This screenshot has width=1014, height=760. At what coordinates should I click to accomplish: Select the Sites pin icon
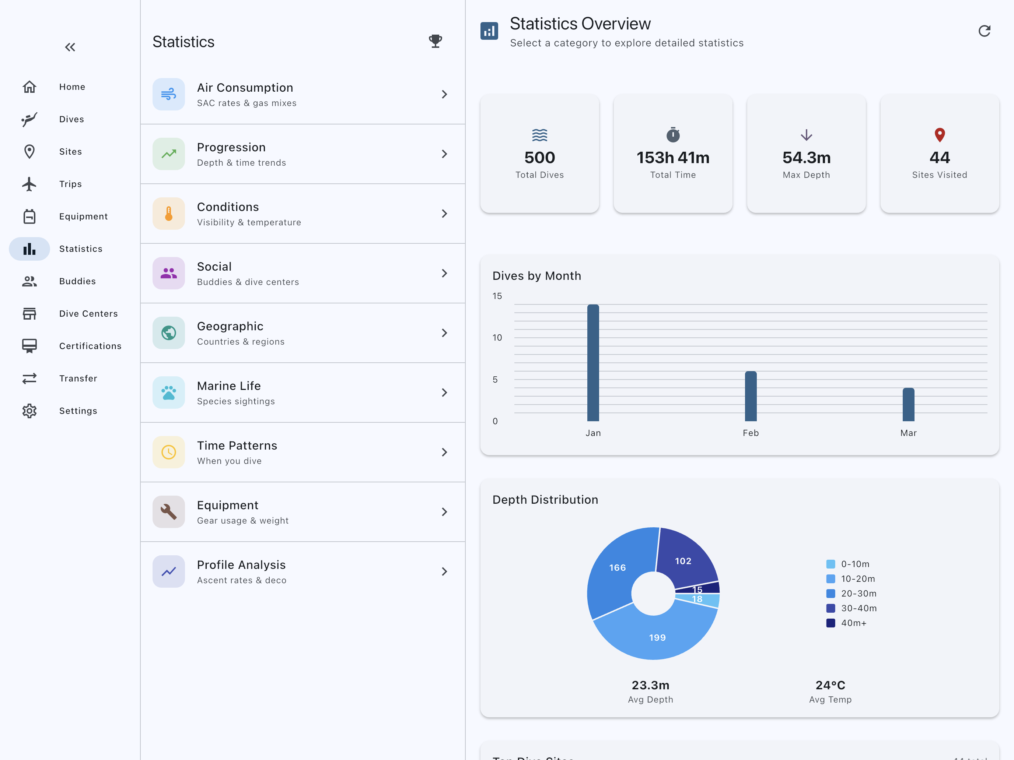click(29, 152)
